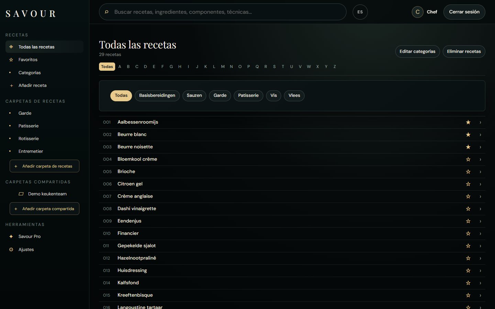
Task: Filter by the Sauzen category
Action: tap(194, 95)
